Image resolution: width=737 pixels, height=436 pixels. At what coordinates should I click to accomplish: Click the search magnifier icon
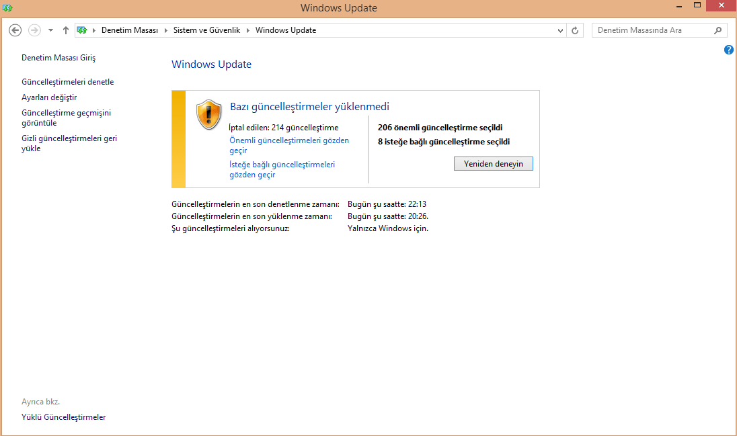[717, 30]
